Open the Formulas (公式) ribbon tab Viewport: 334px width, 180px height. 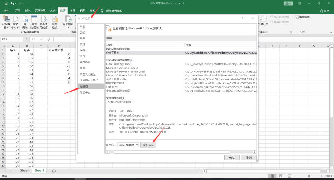coord(53,10)
